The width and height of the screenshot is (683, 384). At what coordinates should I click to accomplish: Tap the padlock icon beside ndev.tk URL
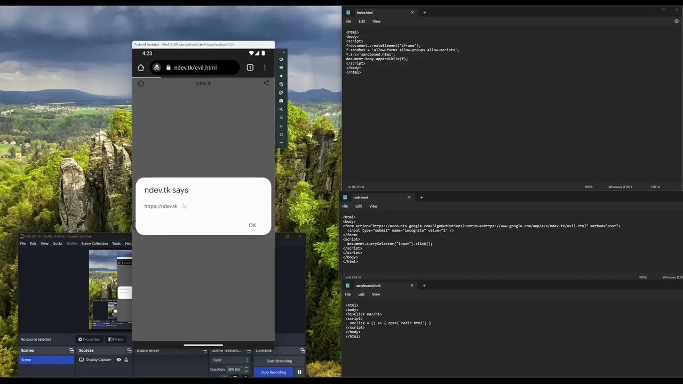(x=168, y=68)
